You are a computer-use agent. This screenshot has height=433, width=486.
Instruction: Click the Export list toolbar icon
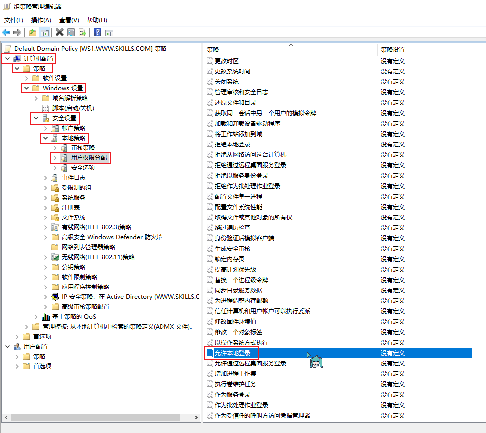(82, 32)
